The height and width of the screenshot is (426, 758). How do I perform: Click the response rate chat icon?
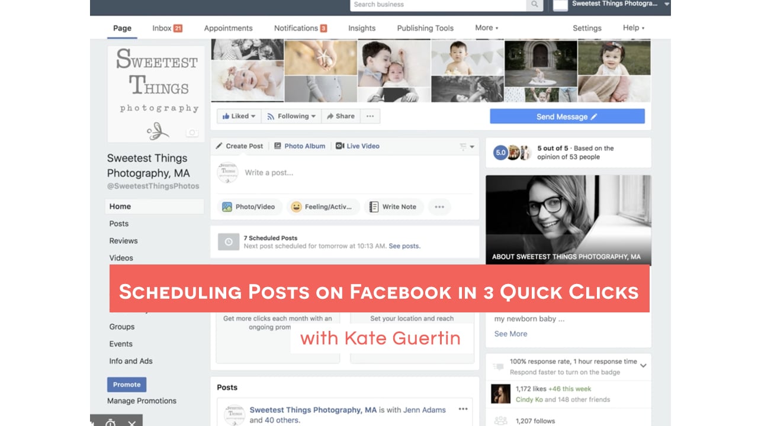(499, 366)
